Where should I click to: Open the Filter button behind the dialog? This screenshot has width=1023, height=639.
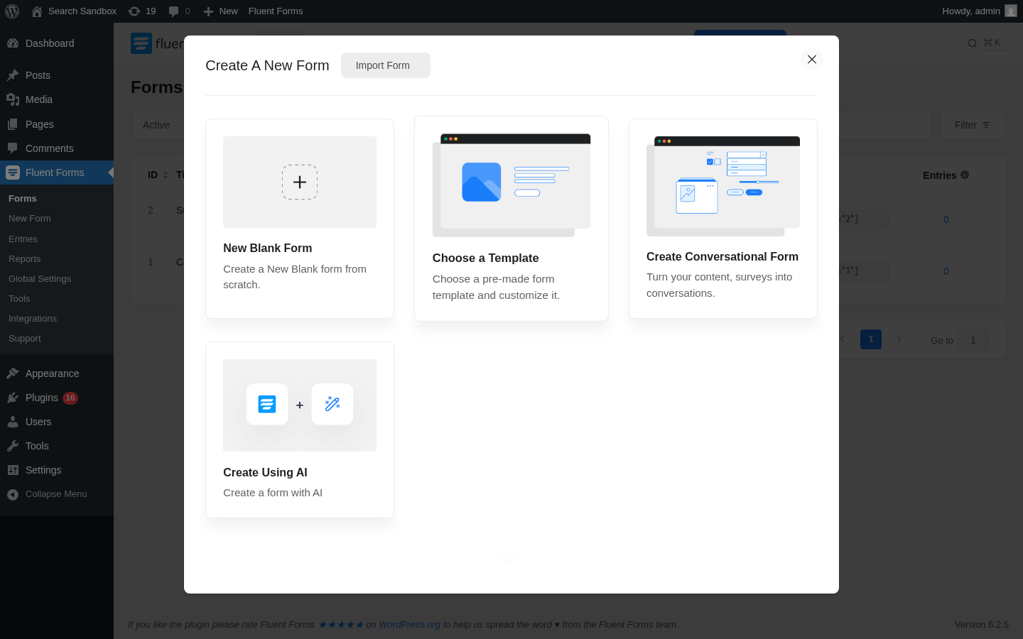(x=973, y=125)
